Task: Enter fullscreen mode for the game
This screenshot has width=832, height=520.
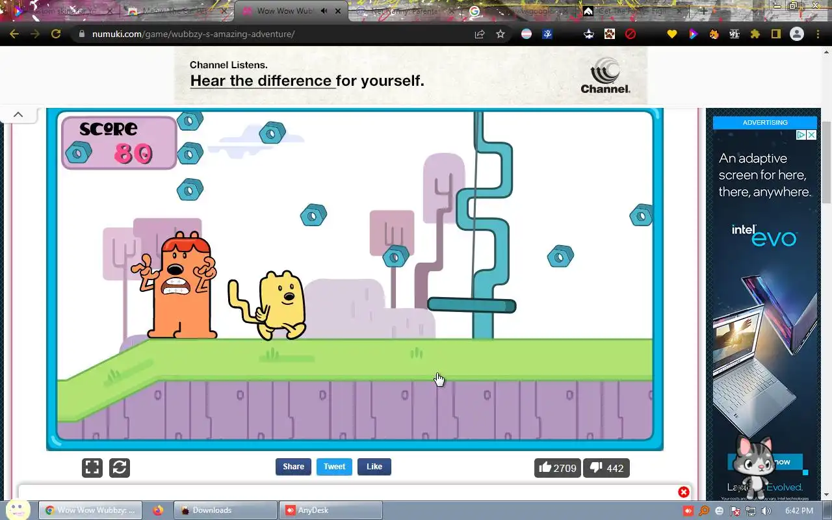Action: point(92,467)
